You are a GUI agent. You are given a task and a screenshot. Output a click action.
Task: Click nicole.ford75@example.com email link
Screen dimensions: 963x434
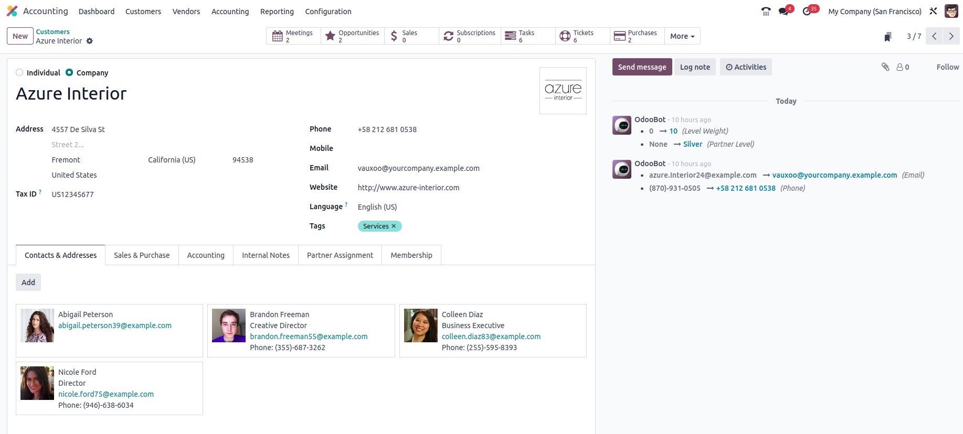106,394
